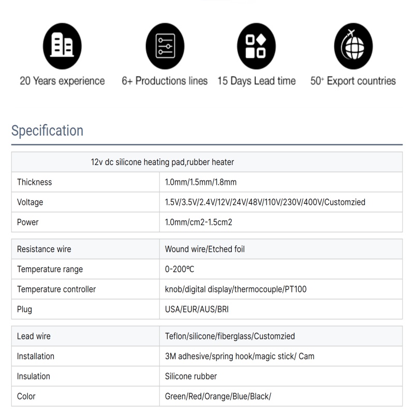Click the Temperature controller options cell
Screen dimensions: 414x414
[235, 289]
